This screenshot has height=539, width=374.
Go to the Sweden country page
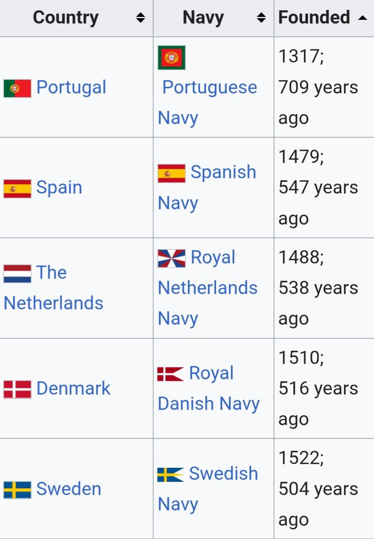[x=69, y=489]
